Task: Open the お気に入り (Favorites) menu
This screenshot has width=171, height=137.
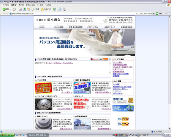Action: (x=30, y=5)
